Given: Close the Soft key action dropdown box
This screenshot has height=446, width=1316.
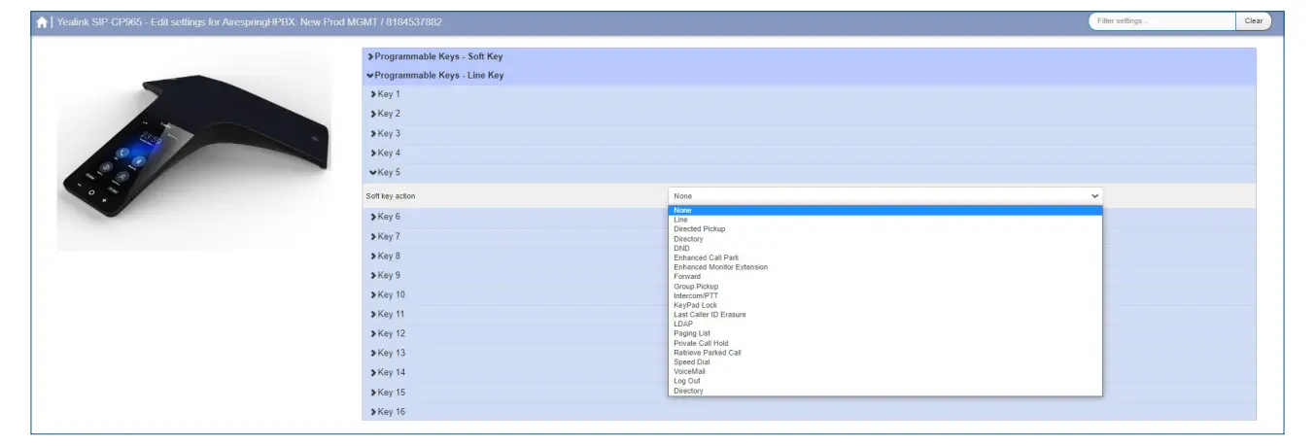Looking at the screenshot, I should click(885, 195).
